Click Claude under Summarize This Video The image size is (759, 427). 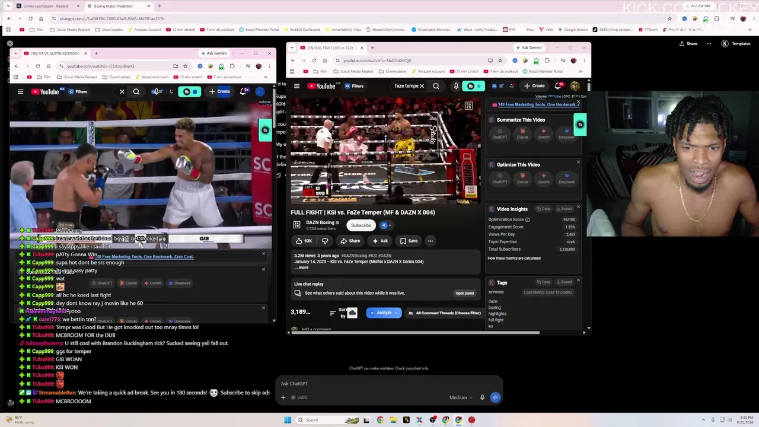coord(522,133)
